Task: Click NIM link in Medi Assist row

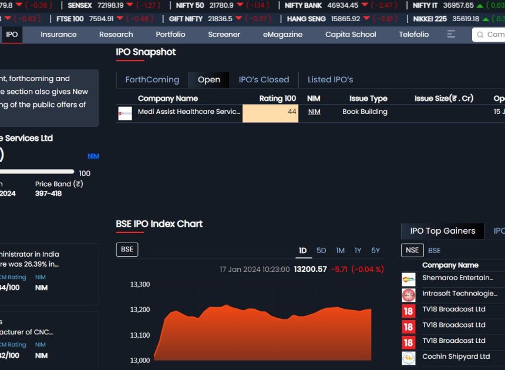Action: coord(314,112)
